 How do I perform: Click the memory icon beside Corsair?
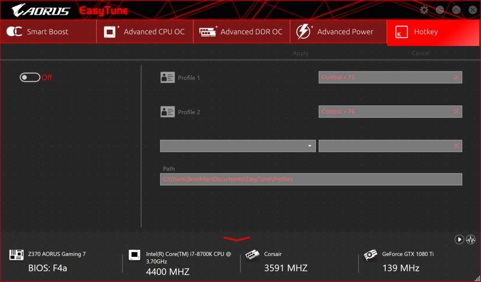[x=253, y=255]
